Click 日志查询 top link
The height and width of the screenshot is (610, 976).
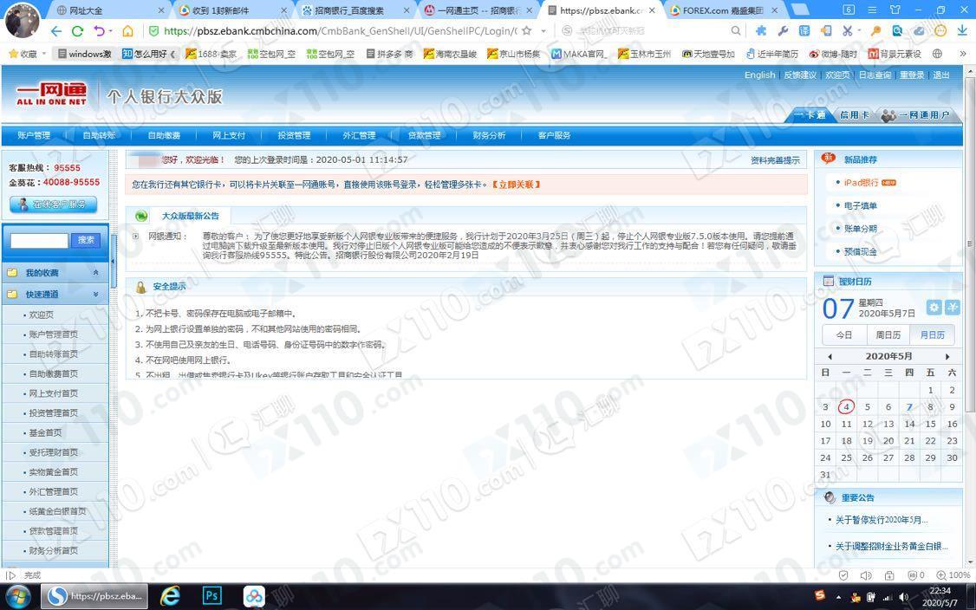point(875,75)
